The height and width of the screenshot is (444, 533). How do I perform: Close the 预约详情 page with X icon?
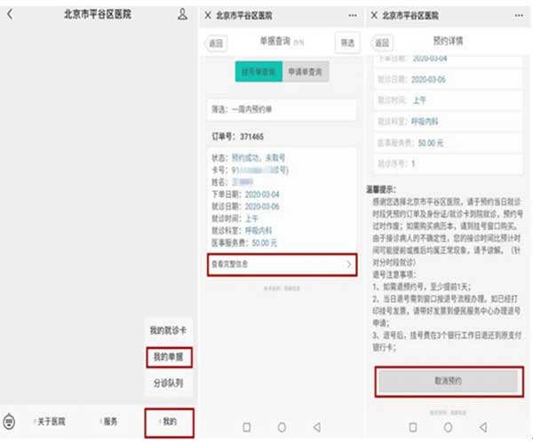click(x=374, y=16)
